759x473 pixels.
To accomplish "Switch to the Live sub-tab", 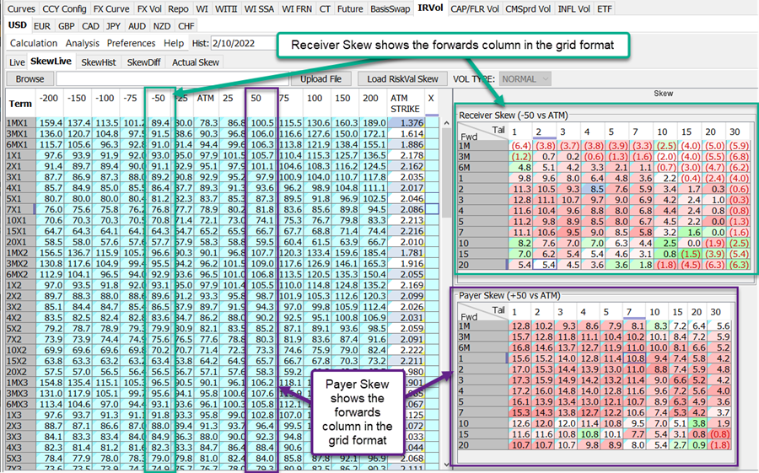I will coord(17,62).
